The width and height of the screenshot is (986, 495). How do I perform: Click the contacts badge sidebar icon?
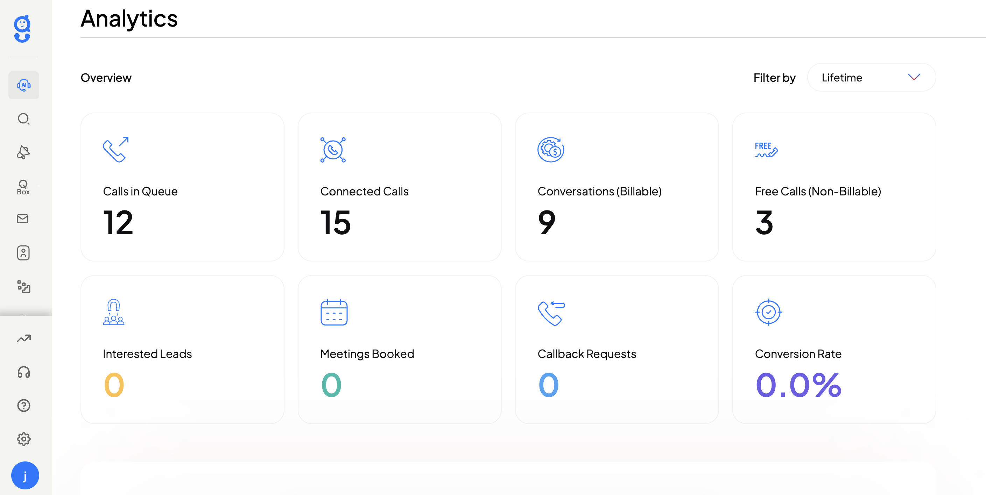click(23, 253)
